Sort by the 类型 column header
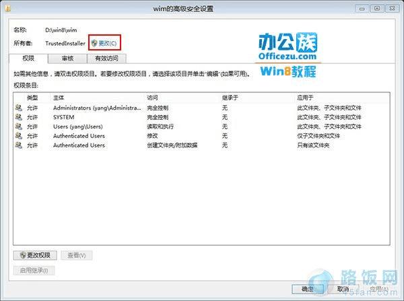 tap(32, 98)
